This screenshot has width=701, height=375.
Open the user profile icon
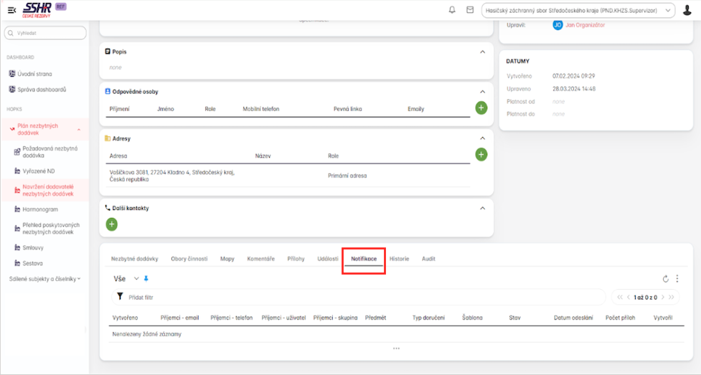pyautogui.click(x=687, y=10)
